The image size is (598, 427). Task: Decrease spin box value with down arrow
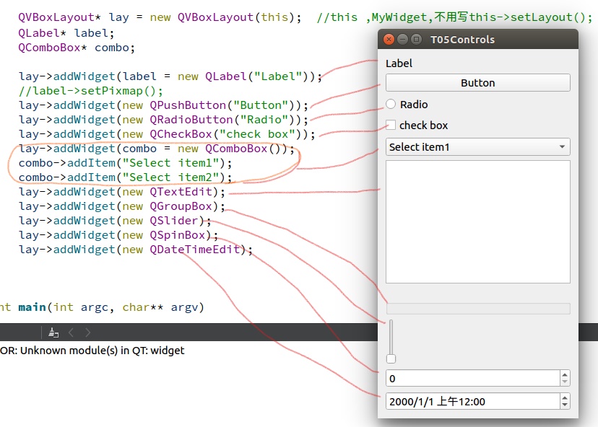tap(565, 382)
